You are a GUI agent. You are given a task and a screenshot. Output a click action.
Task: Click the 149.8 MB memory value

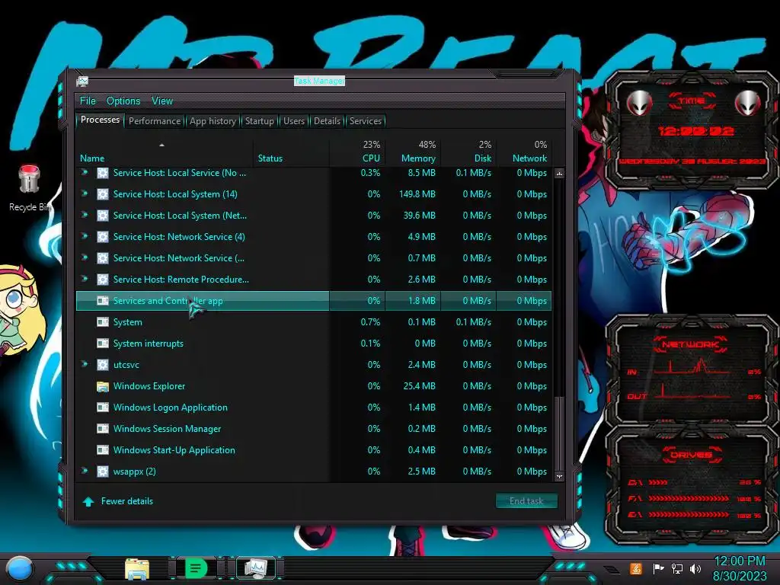point(417,194)
